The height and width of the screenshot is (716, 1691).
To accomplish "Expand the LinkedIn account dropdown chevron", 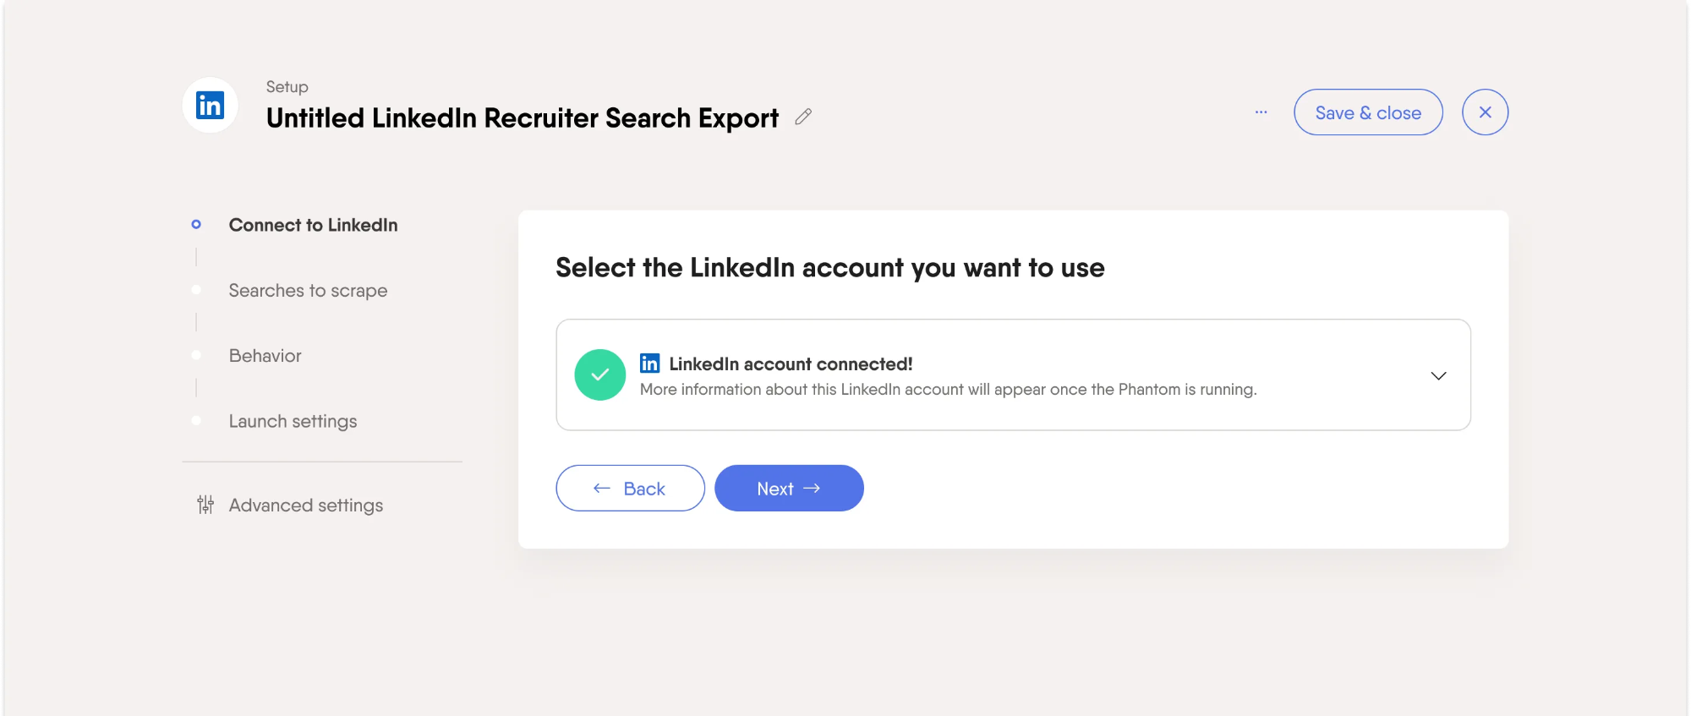I will click(1438, 375).
